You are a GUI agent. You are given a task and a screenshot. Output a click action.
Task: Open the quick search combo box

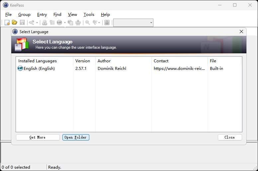(133, 23)
